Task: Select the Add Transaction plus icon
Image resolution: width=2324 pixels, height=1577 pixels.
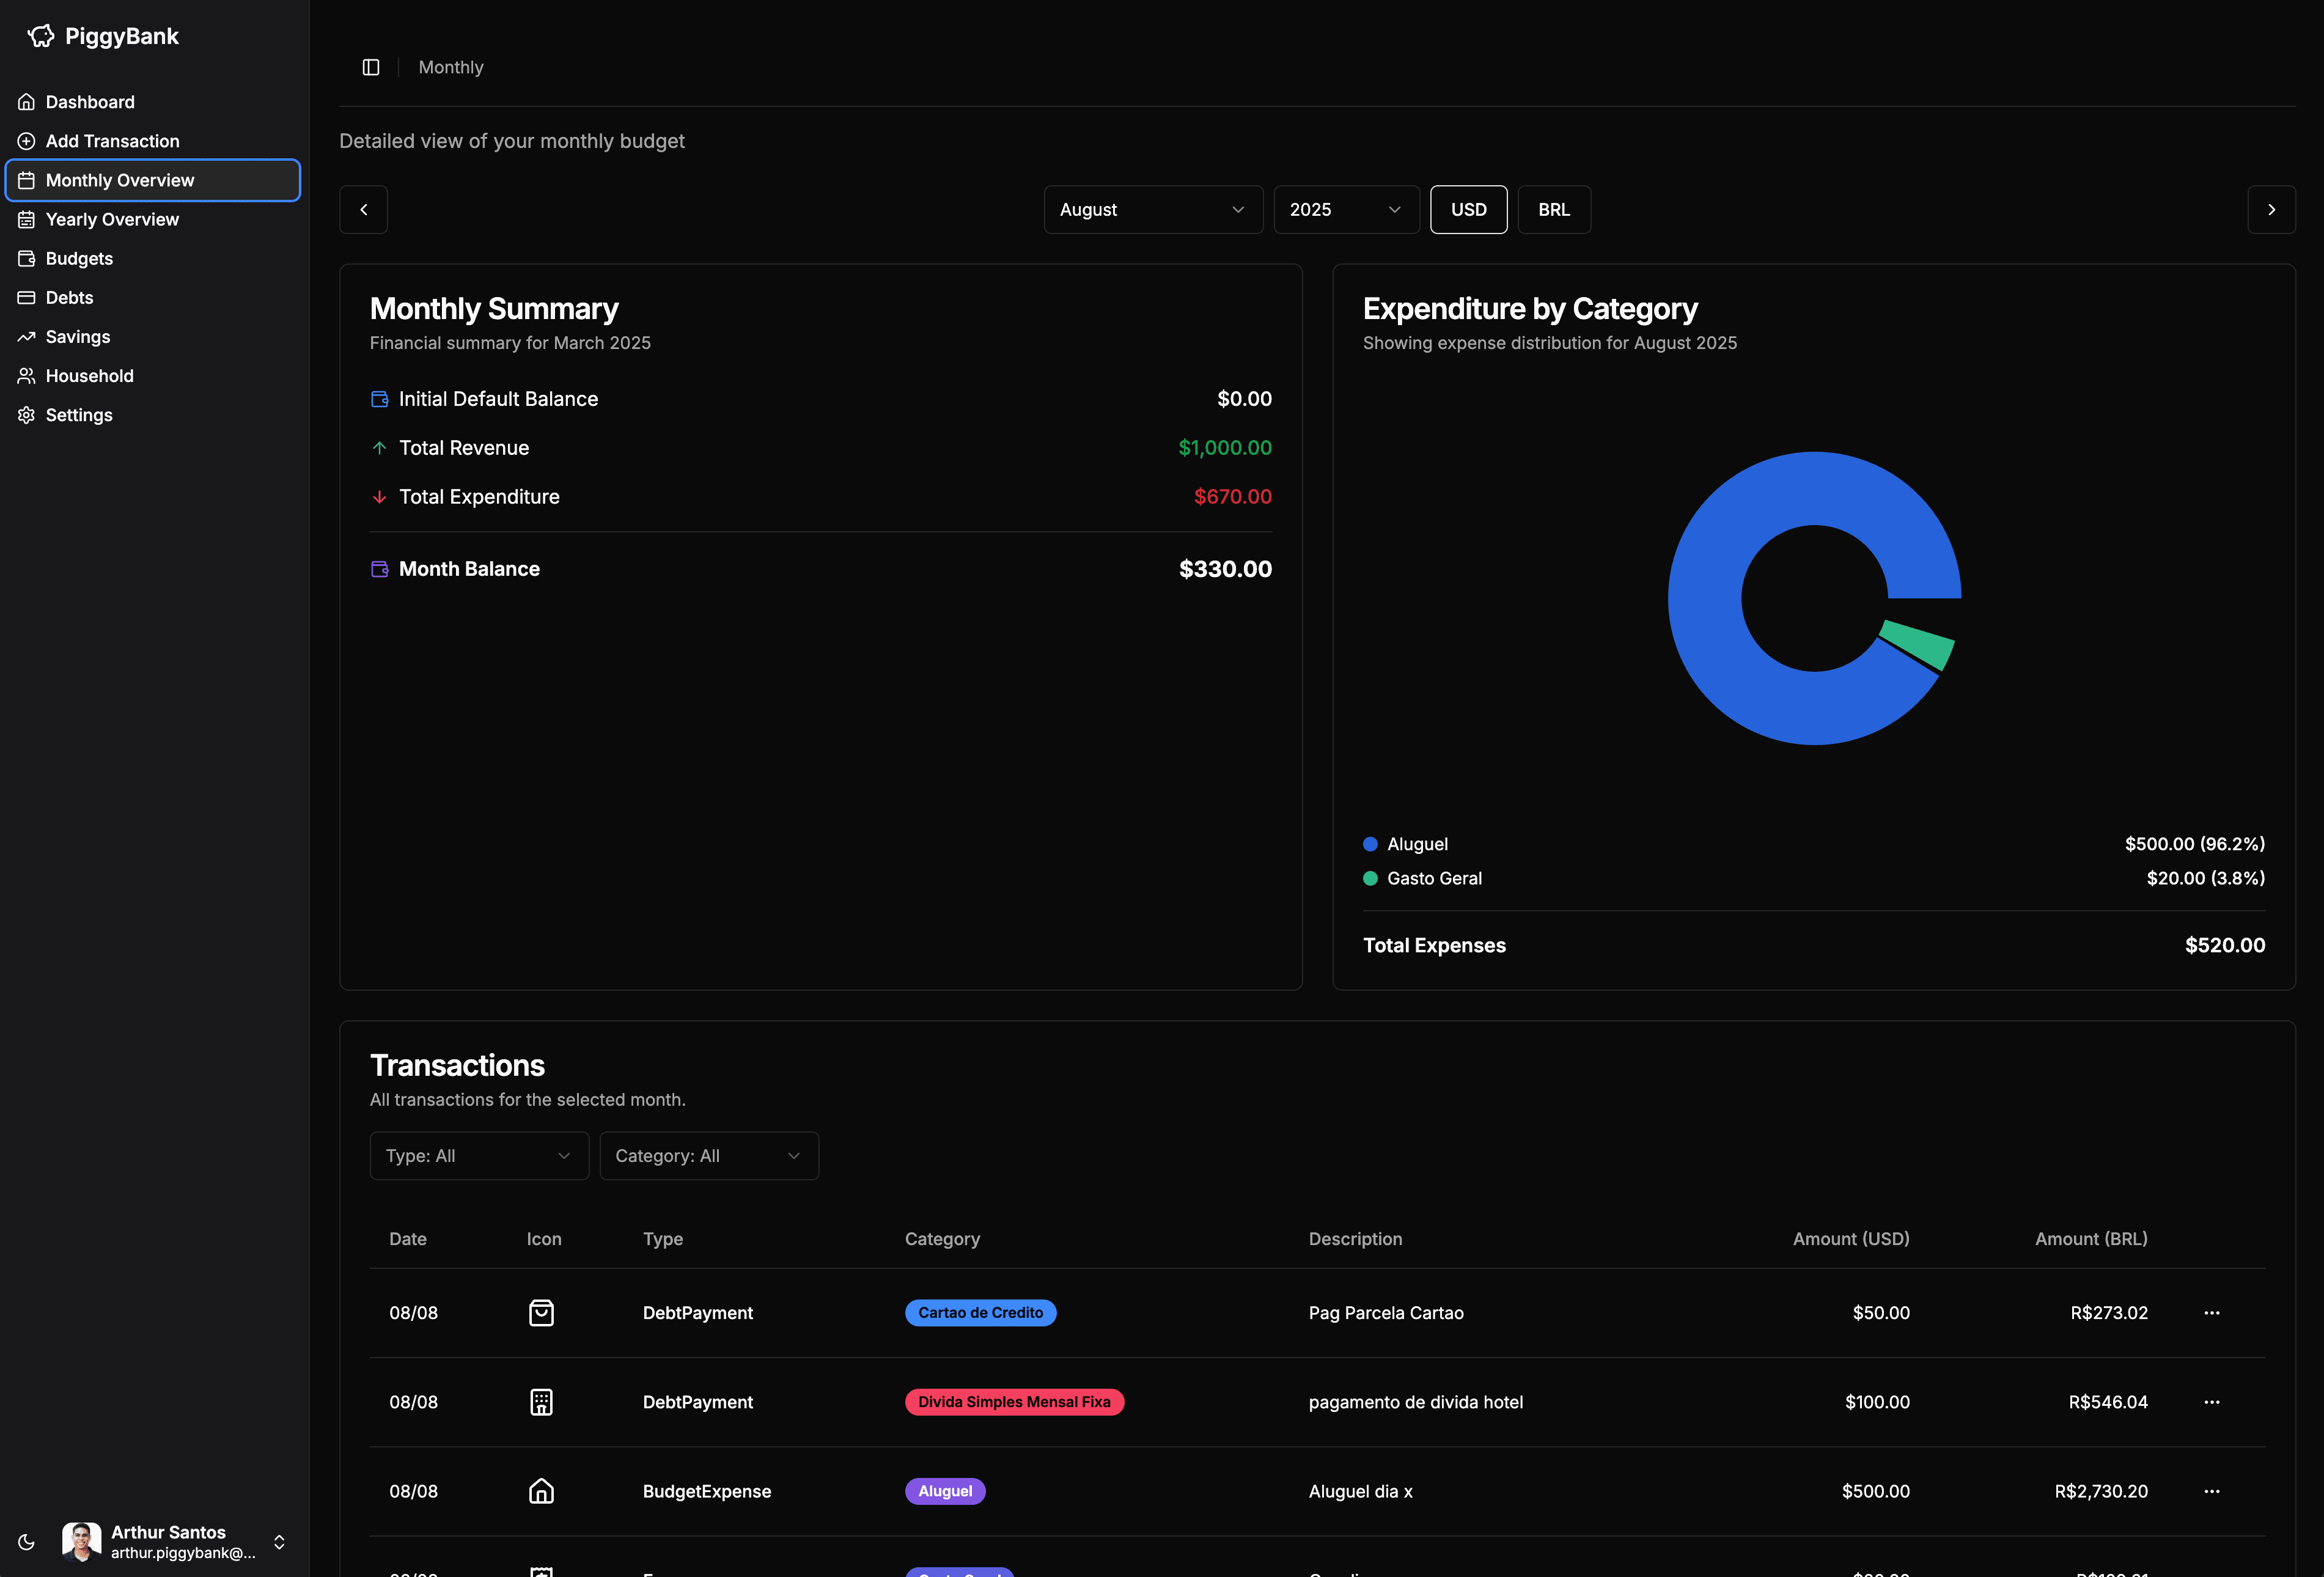Action: [27, 141]
